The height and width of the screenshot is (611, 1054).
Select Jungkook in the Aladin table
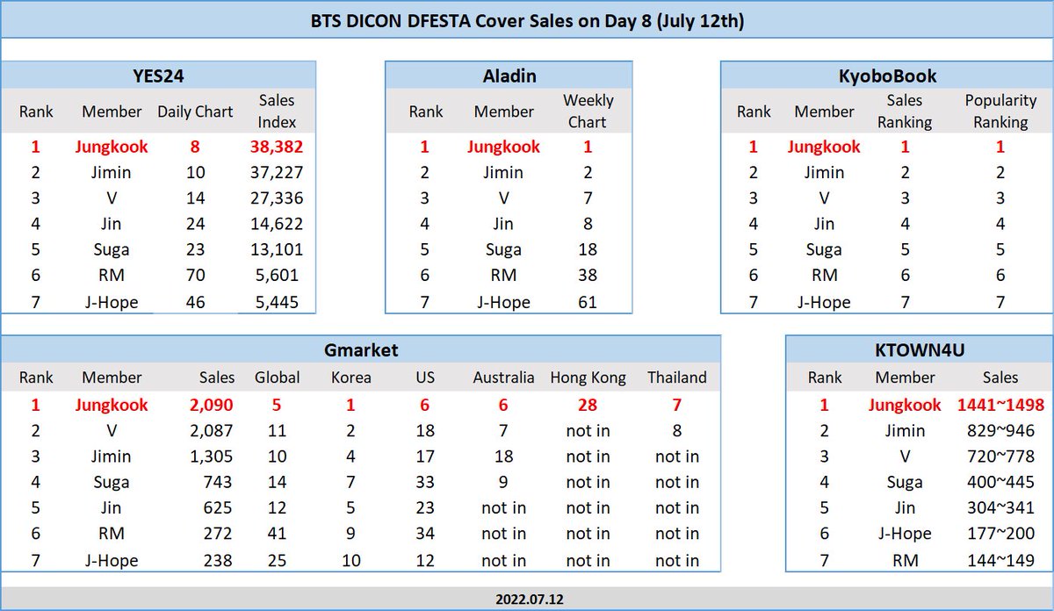tap(503, 147)
